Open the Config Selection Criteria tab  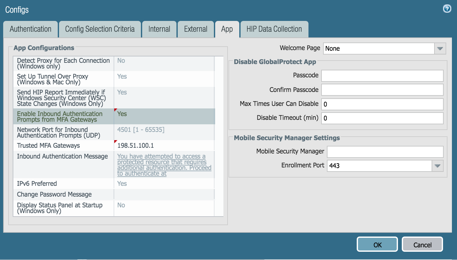(100, 29)
